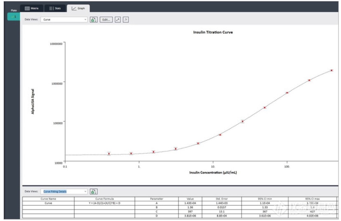Click the rightmost data point on curve
The width and height of the screenshot is (341, 221).
pos(331,70)
